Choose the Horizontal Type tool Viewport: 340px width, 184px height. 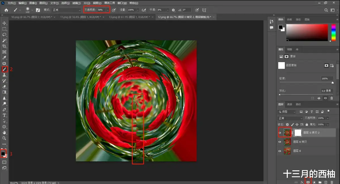click(5, 115)
